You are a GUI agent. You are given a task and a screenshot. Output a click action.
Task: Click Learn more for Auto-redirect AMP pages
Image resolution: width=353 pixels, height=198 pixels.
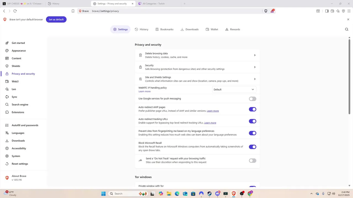click(213, 111)
